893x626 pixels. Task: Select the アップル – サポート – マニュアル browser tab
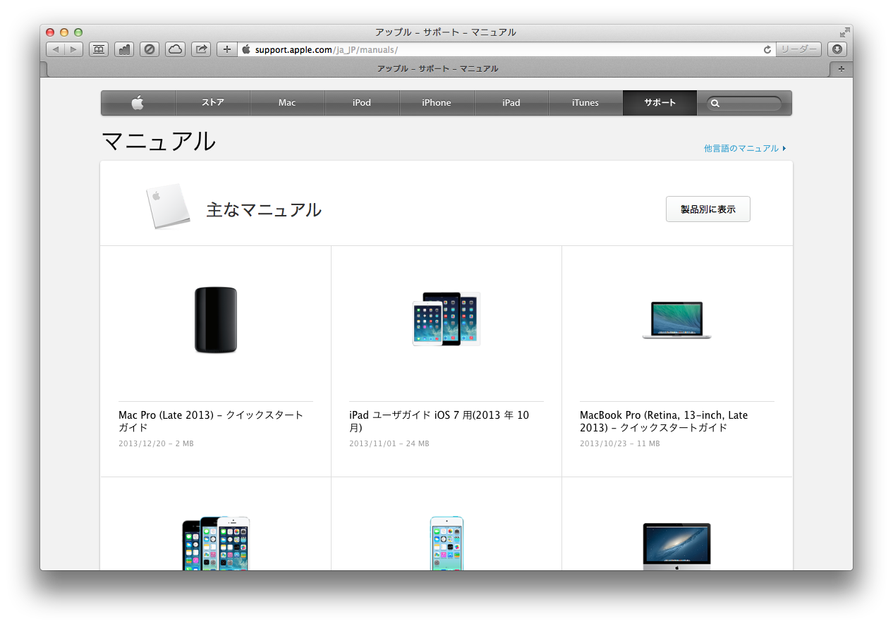click(x=437, y=68)
